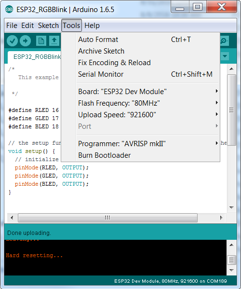Expand the Flash Frequency "80MHz" submenu
Viewport: 241px width, 289px height.
(148, 103)
